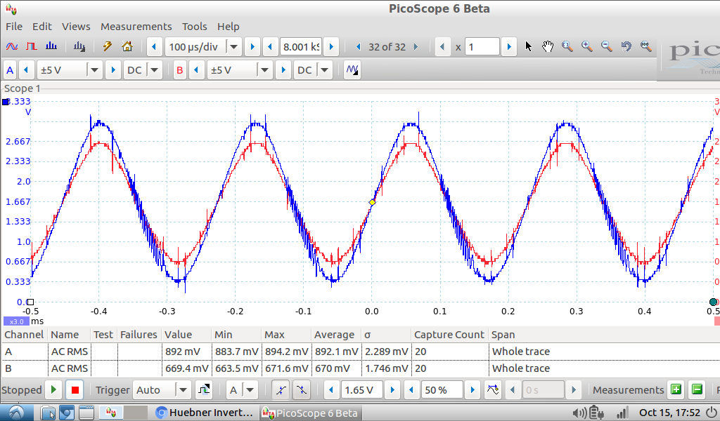Select the Hand pan tool
720x421 pixels.
[548, 47]
